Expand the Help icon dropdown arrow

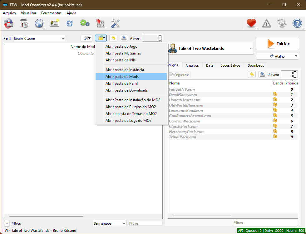point(303,28)
